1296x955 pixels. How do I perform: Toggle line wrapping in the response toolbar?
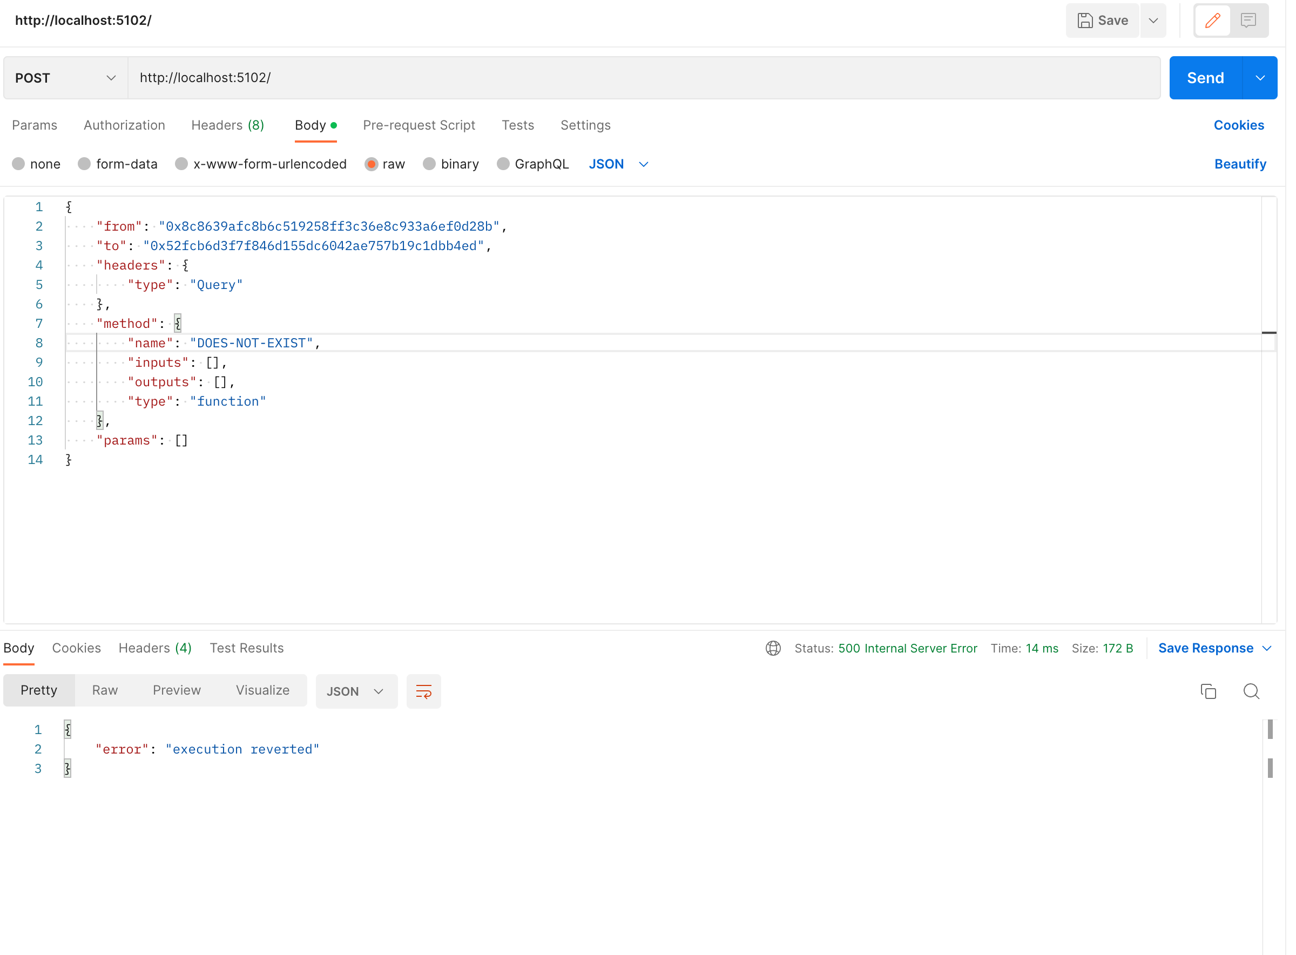pos(423,691)
